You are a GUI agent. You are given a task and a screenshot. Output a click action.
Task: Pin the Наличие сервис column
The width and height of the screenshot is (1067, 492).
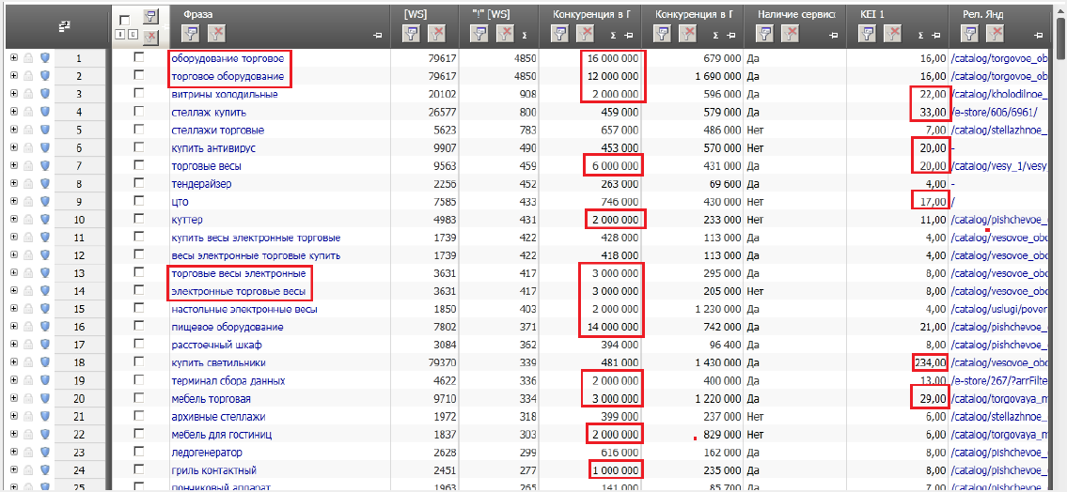coord(833,35)
